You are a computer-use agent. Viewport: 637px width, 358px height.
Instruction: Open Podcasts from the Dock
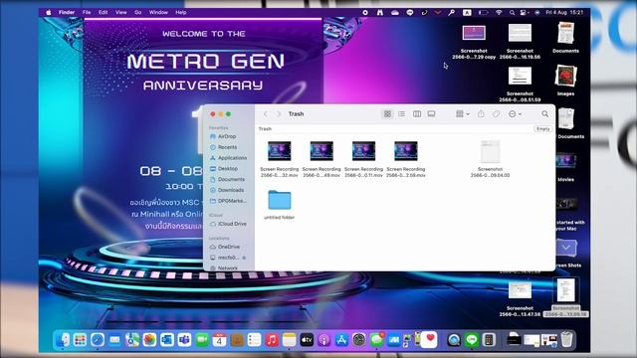[324, 340]
